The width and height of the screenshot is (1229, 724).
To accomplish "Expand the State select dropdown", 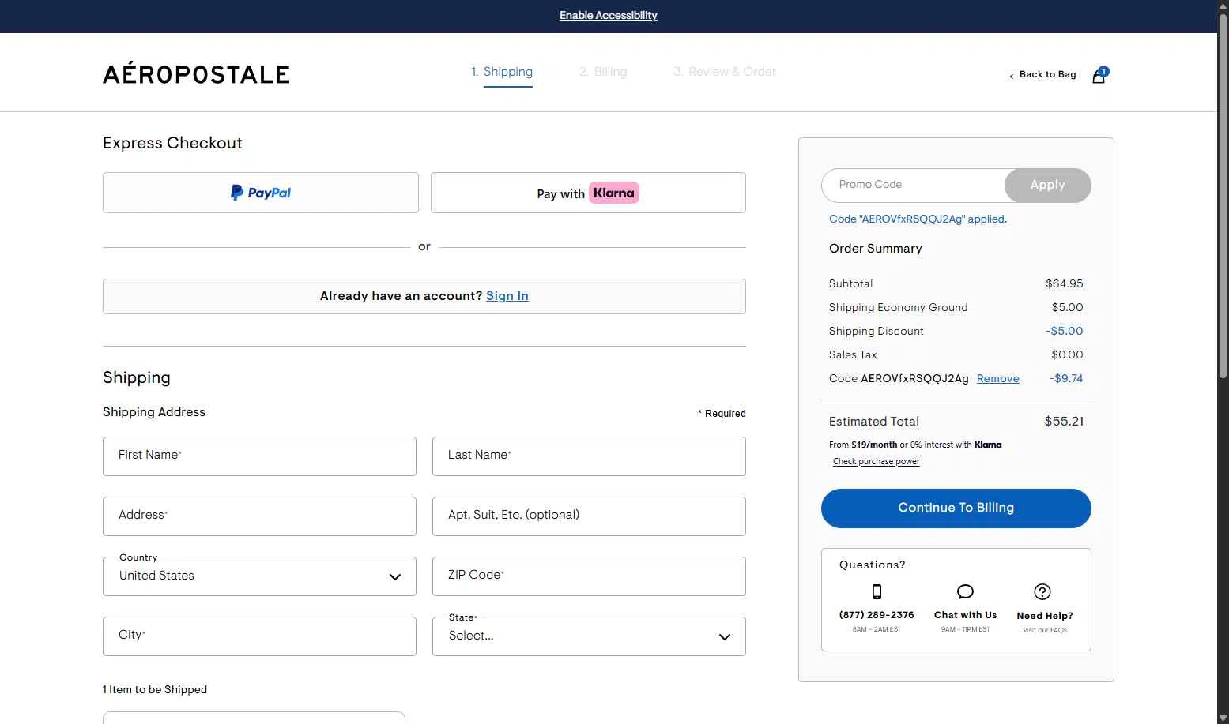I will pyautogui.click(x=589, y=636).
